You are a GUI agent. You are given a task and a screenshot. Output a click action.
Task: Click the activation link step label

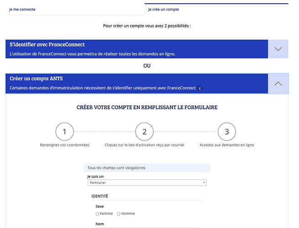coord(144,145)
